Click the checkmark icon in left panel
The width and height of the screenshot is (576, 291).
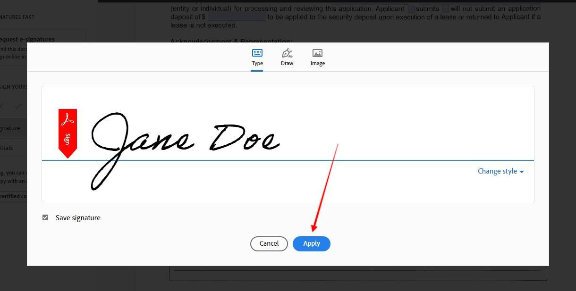tap(18, 106)
